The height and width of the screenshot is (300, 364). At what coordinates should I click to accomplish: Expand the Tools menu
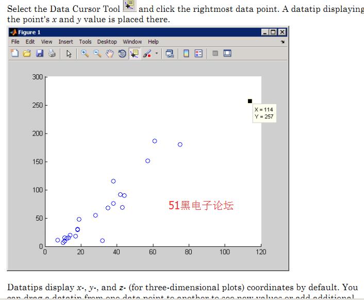(85, 42)
